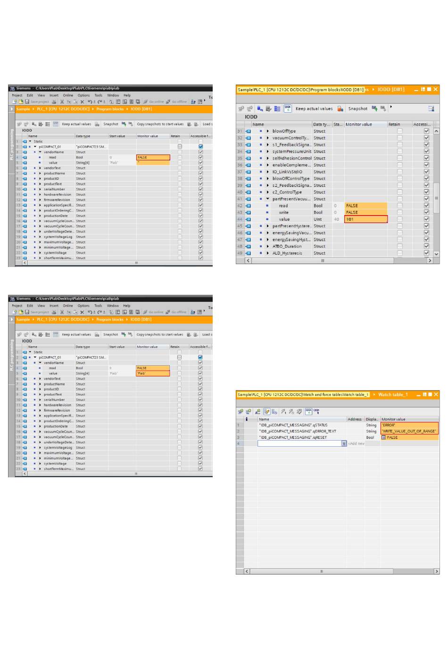
Task: Click Monitor once icon at end of Watch table toolbar
Action: tap(316, 411)
